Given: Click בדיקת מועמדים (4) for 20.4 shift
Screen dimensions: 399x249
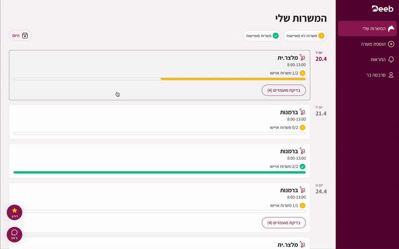Looking at the screenshot, I should click(x=284, y=90).
